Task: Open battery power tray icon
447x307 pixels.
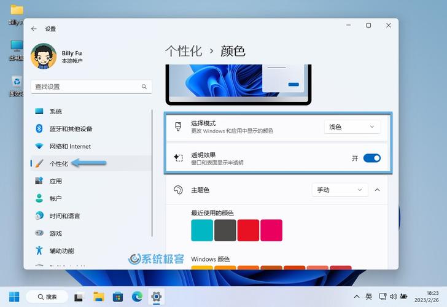Action: pyautogui.click(x=404, y=297)
